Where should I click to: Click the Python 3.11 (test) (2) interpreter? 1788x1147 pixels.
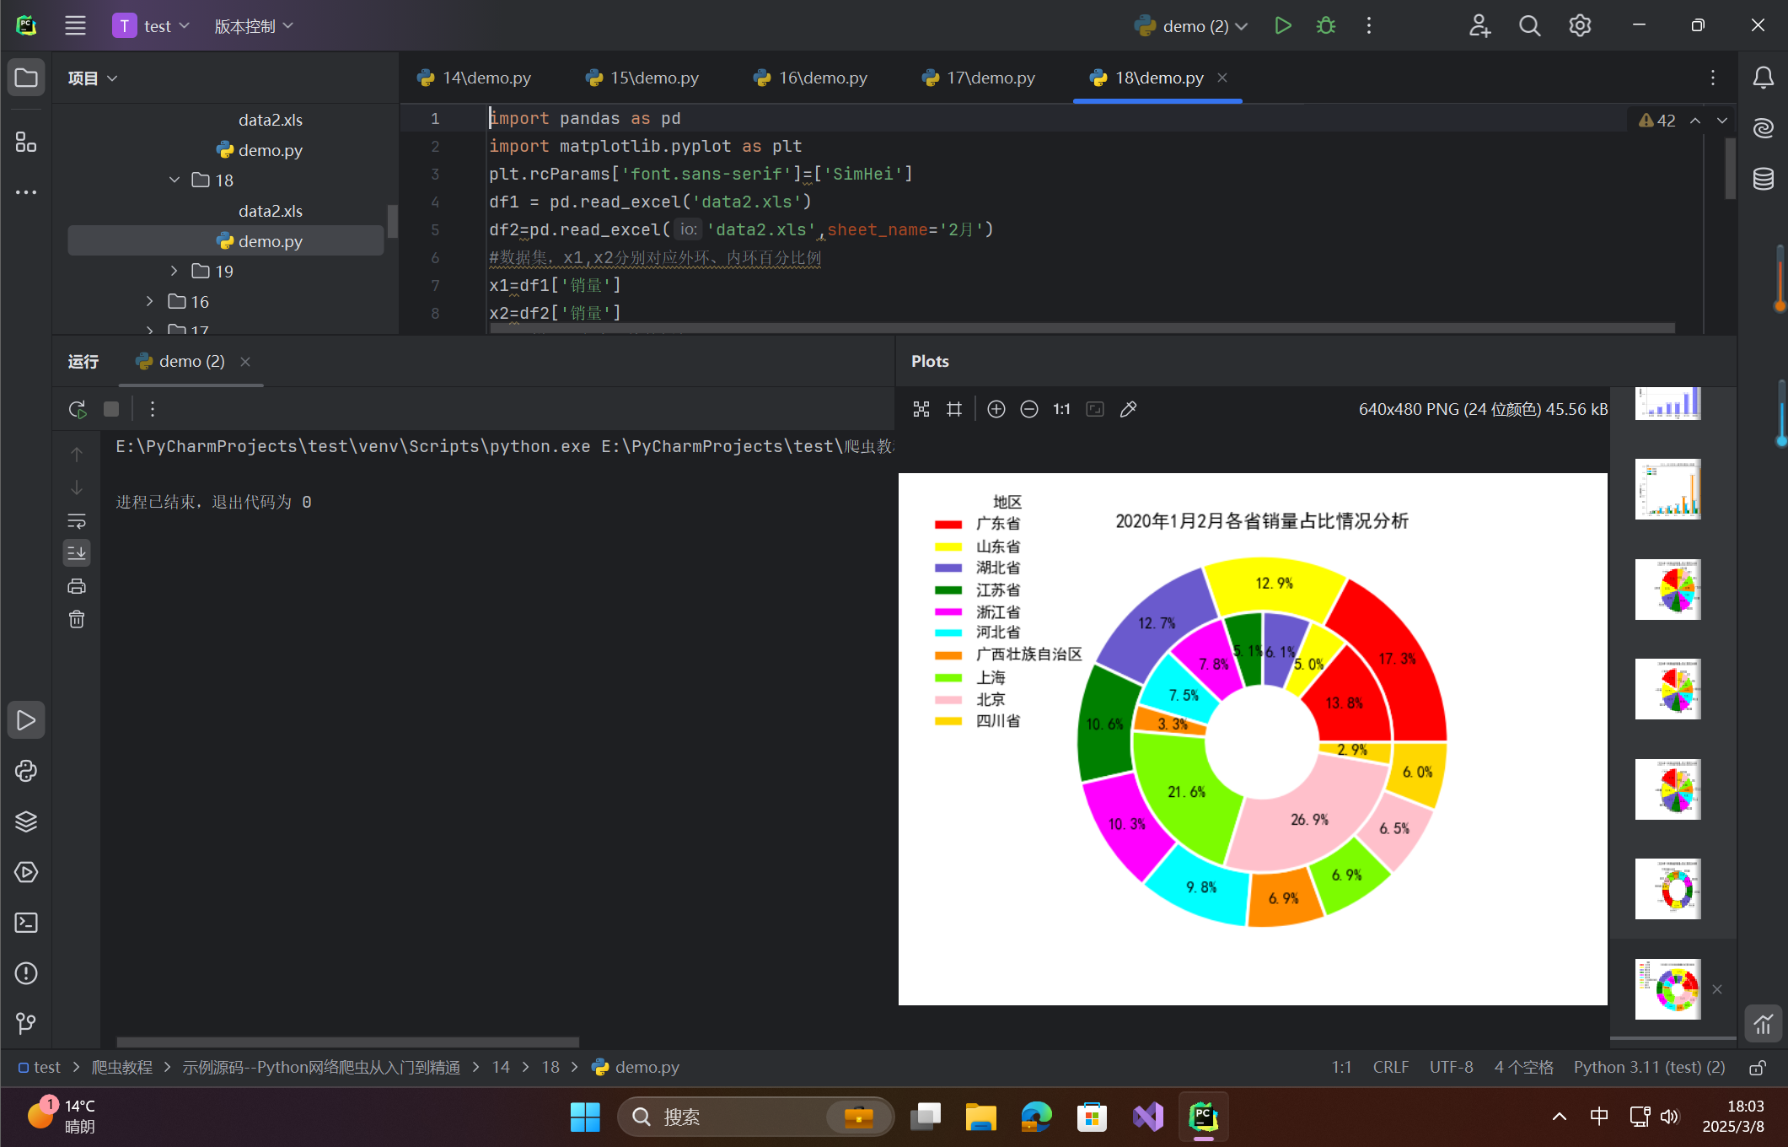tap(1649, 1067)
